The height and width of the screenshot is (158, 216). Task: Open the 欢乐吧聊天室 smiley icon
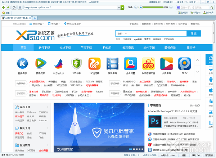pyautogui.click(x=148, y=63)
